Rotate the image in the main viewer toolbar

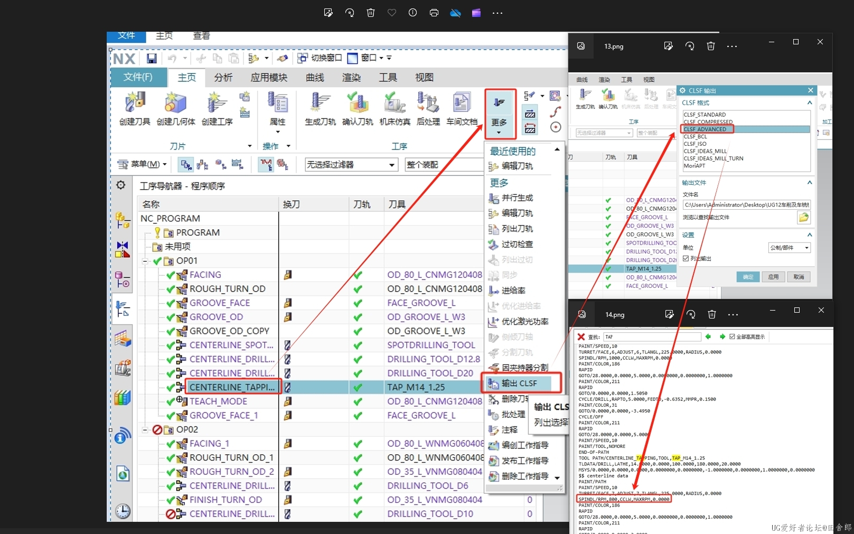point(350,13)
